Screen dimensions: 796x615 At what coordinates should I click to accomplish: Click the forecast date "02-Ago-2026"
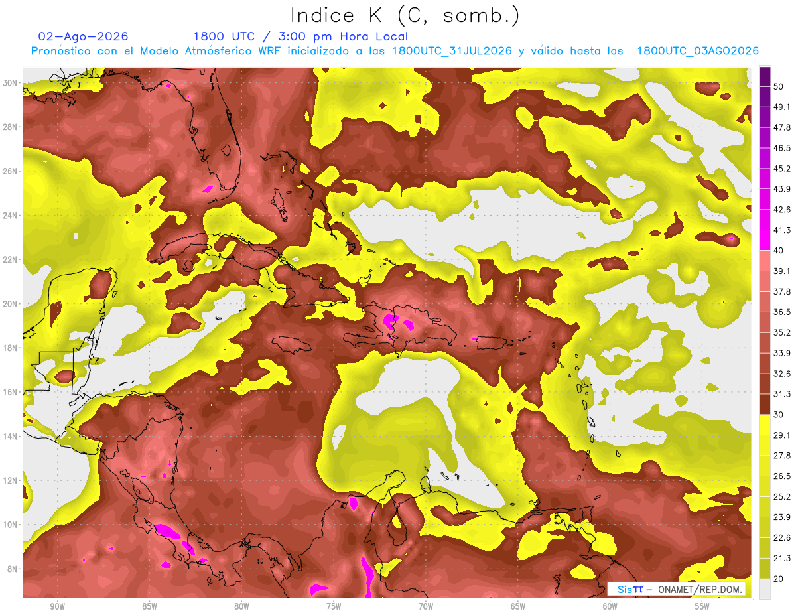pyautogui.click(x=84, y=36)
